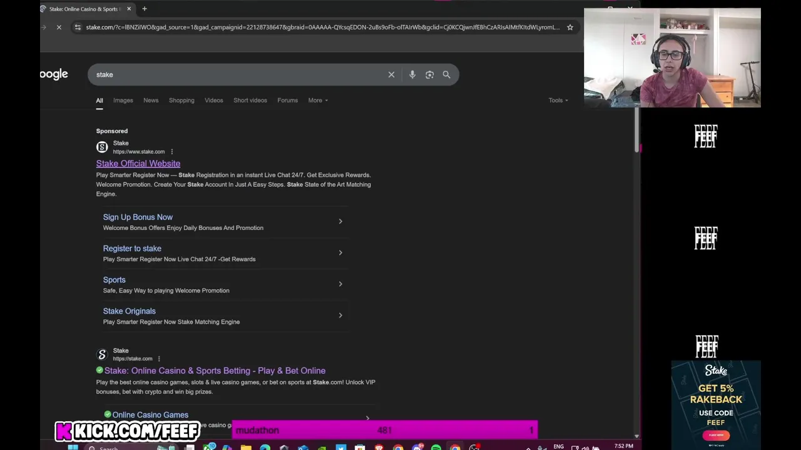Start voice search with the microphone icon
This screenshot has width=801, height=450.
(x=412, y=74)
